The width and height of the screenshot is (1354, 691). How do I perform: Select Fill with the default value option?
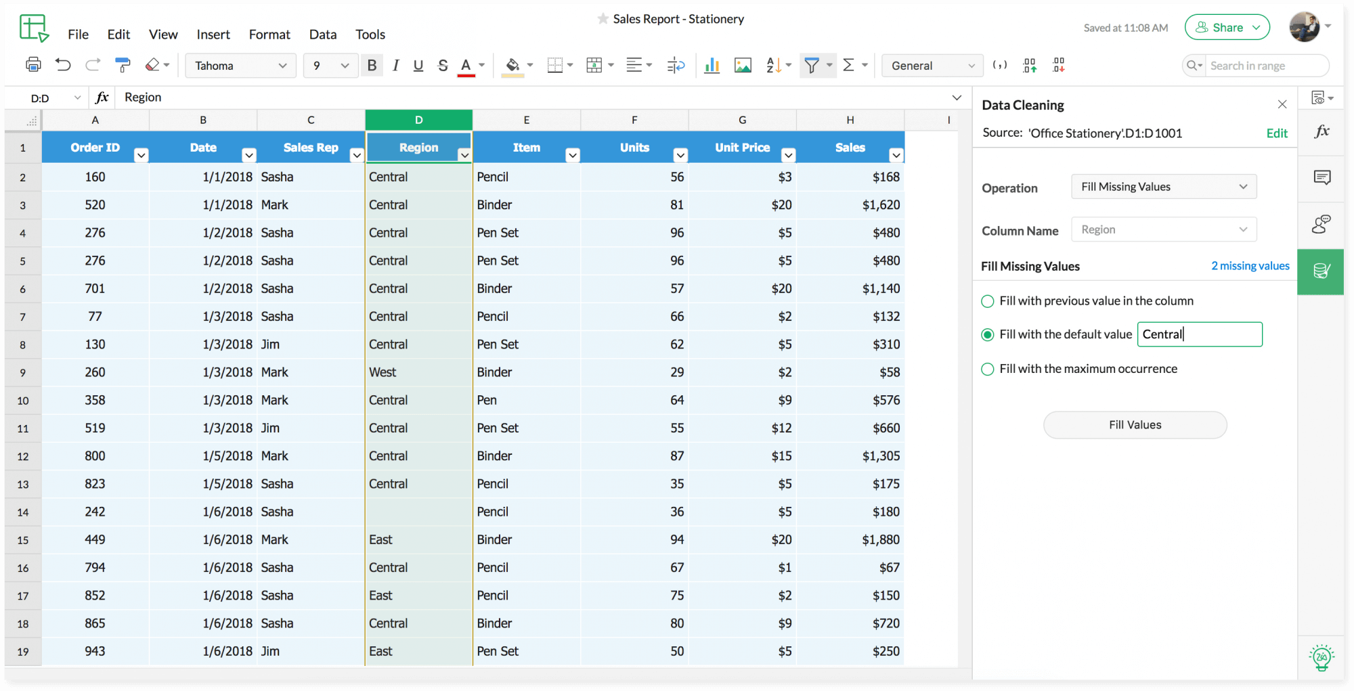click(x=987, y=334)
